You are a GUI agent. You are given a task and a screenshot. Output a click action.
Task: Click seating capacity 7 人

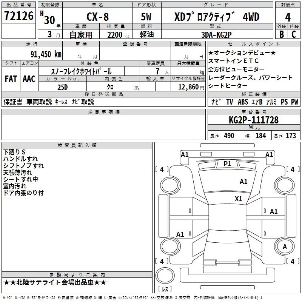(162, 71)
